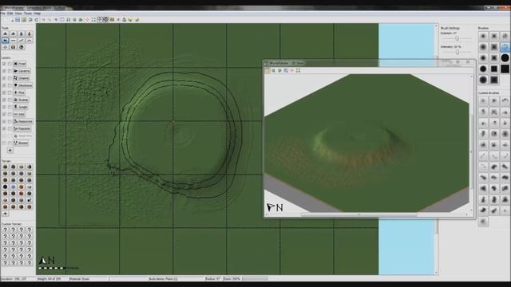
Task: Choose the largest solid black square brush
Action: (x=505, y=69)
